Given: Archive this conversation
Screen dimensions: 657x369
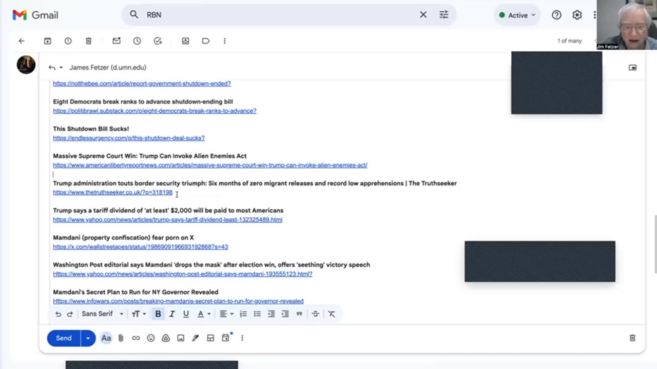Looking at the screenshot, I should click(x=47, y=41).
